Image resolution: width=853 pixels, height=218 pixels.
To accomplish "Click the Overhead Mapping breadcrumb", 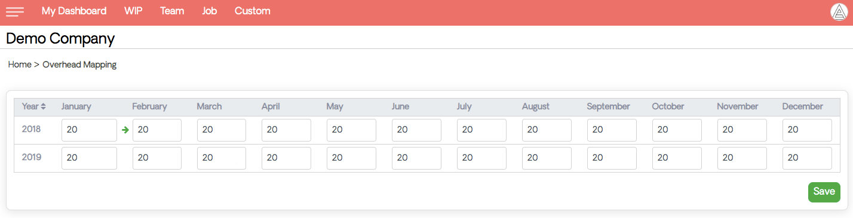I will click(x=79, y=65).
